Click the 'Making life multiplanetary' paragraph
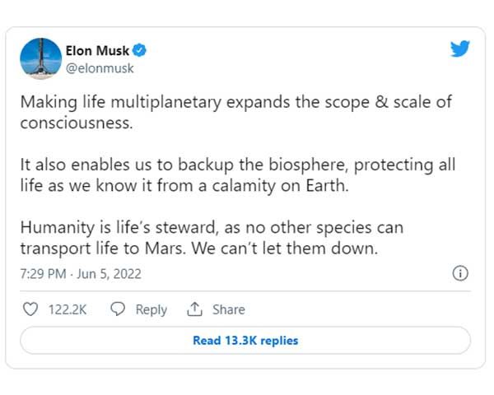494x395 pixels. click(x=236, y=113)
